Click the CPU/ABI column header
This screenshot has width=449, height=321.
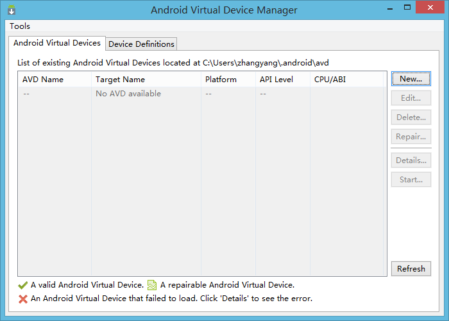click(330, 80)
